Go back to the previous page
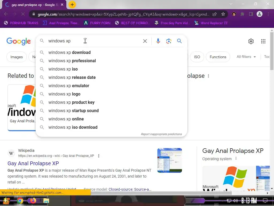The image size is (274, 206). [x=6, y=14]
